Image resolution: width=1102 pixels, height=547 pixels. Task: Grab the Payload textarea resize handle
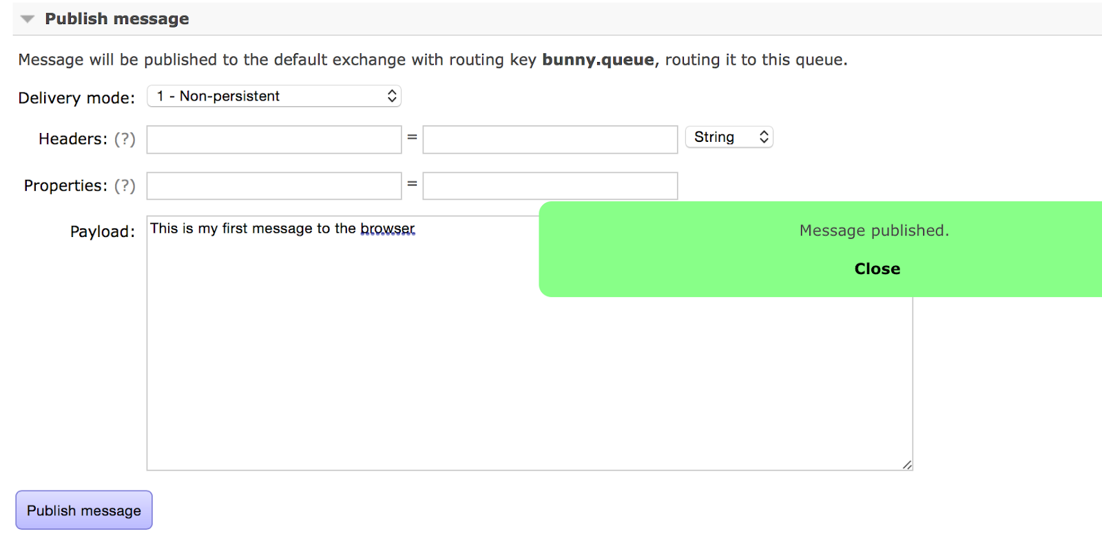click(907, 465)
